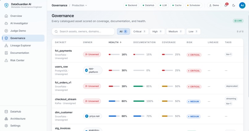
Task: Click the Lineage Explorer network icon
Action: pyautogui.click(x=6, y=46)
